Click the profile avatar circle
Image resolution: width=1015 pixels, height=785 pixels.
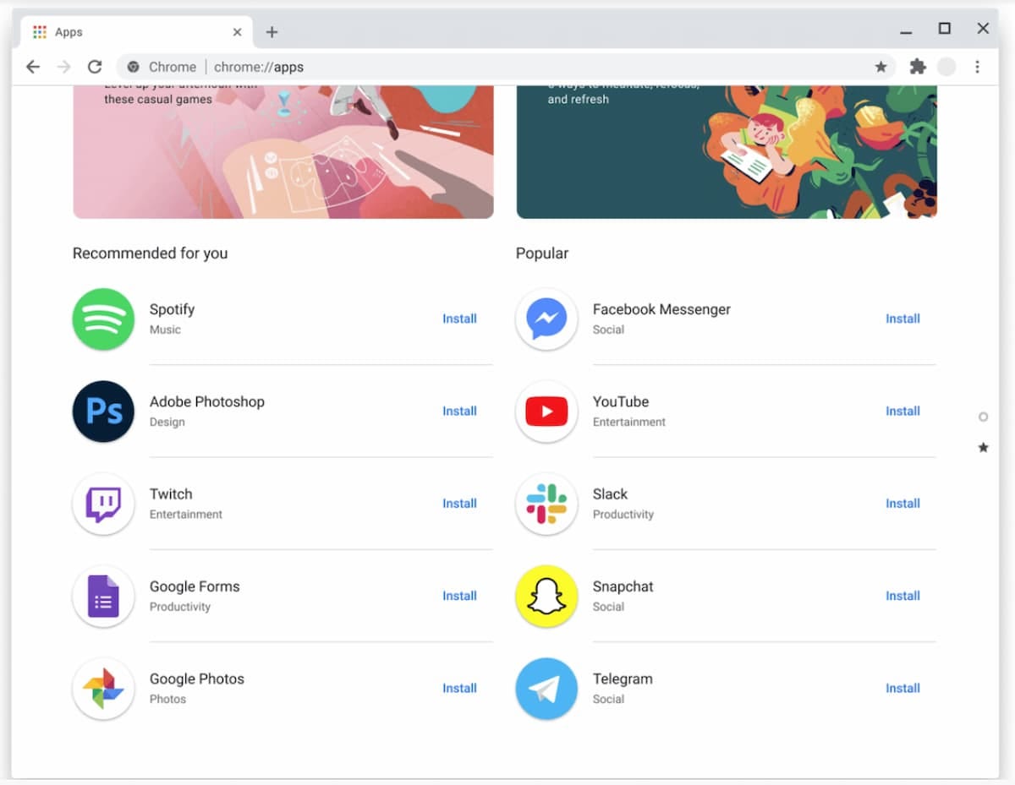click(946, 67)
